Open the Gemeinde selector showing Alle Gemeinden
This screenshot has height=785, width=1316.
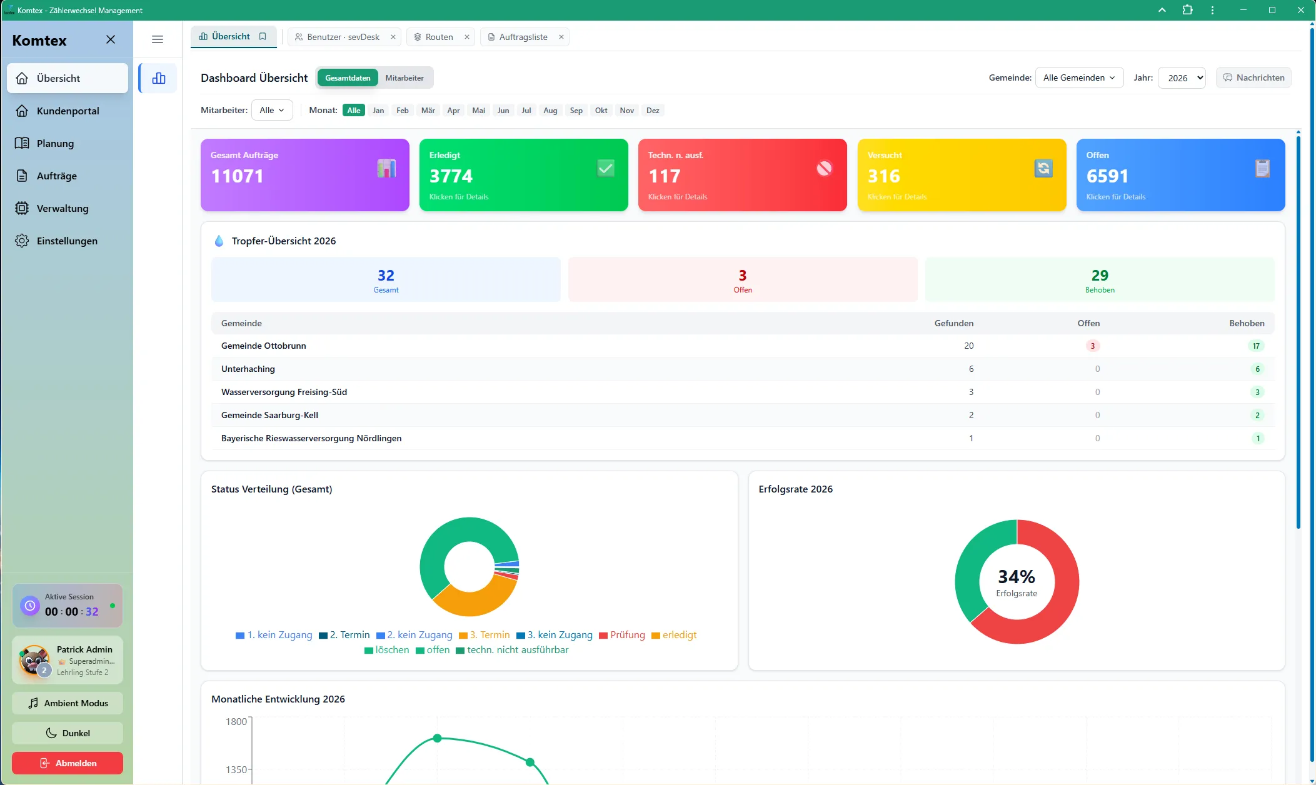click(x=1078, y=77)
